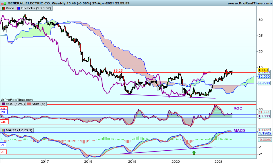Click the 20 price axis label
This screenshot has width=273, height=164.
261,52
